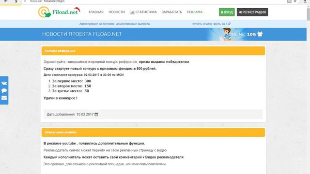Click the За первое место: 300 line
Screen dimensions: 310x174
72,81
